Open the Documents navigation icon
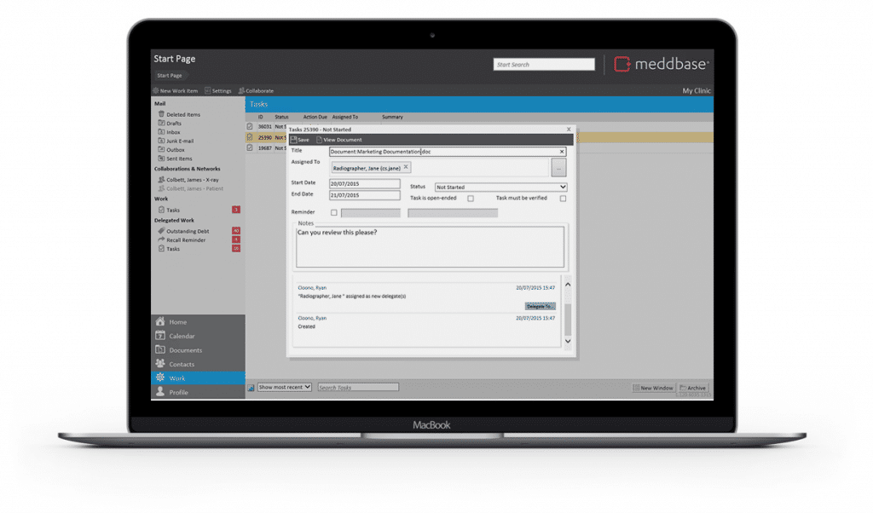This screenshot has width=873, height=513. click(x=160, y=349)
